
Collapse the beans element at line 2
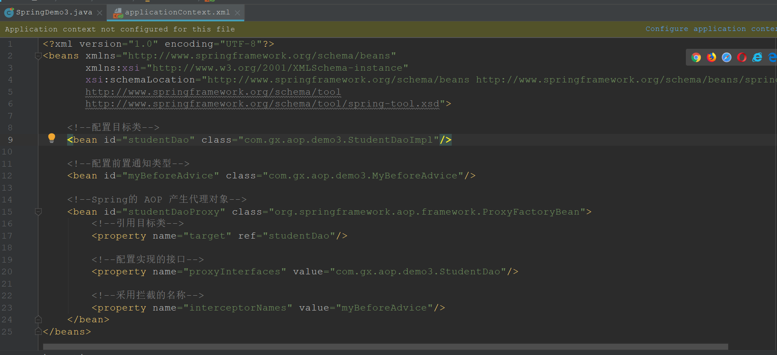(38, 56)
